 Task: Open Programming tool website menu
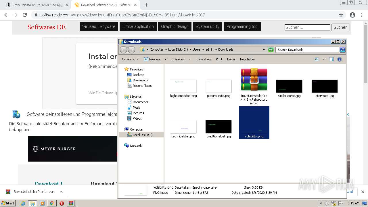(x=242, y=26)
